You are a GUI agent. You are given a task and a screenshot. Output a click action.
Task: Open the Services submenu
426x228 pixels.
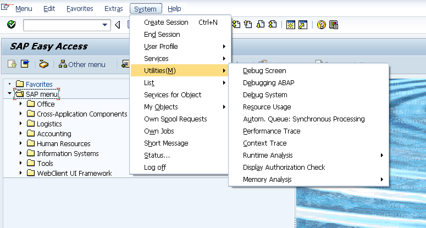pos(180,59)
